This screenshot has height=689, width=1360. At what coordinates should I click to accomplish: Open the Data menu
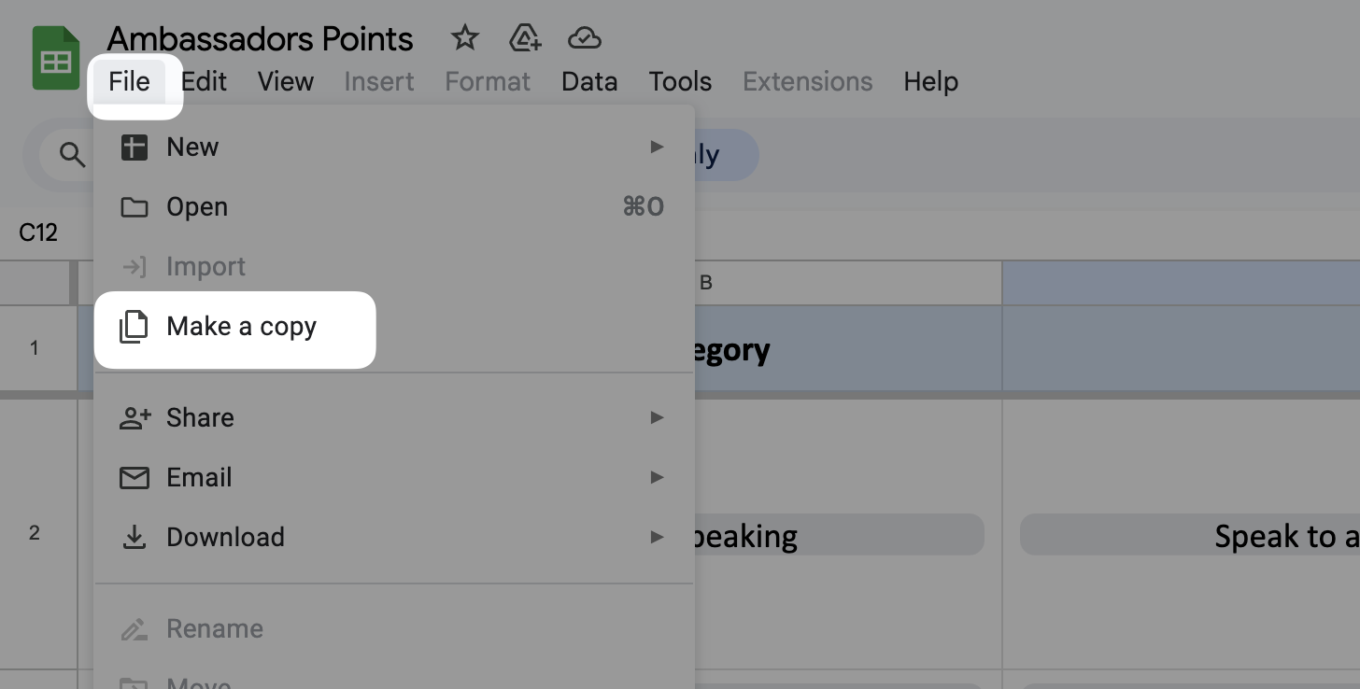click(x=589, y=81)
